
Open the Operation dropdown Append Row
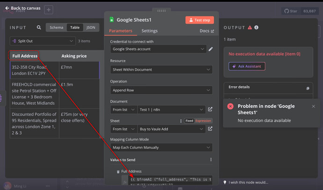[x=161, y=90]
